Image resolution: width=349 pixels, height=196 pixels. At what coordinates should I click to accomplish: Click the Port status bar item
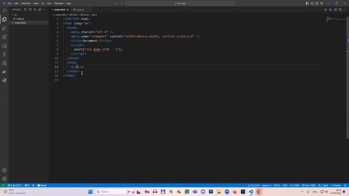click(309, 185)
